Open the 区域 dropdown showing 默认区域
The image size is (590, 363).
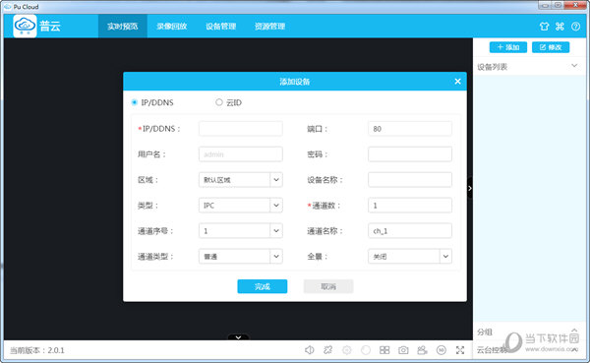tap(241, 180)
